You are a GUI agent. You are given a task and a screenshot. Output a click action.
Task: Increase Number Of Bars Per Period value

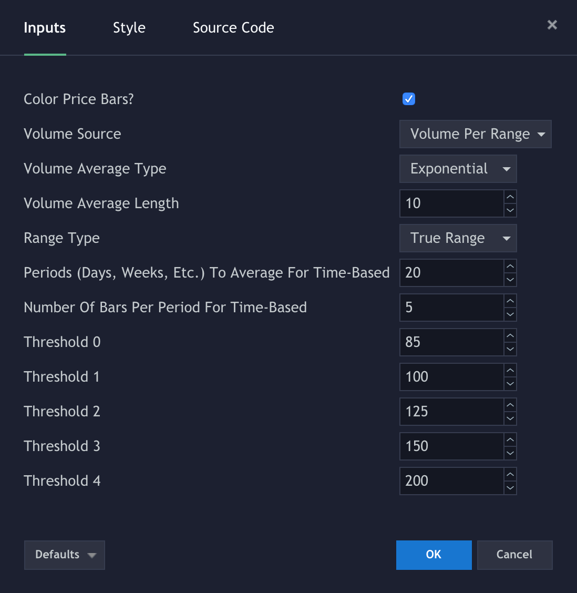[510, 301]
